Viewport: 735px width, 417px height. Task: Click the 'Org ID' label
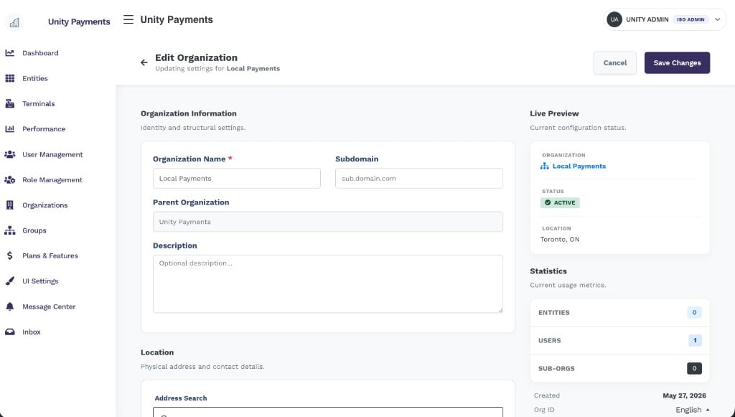(x=544, y=410)
